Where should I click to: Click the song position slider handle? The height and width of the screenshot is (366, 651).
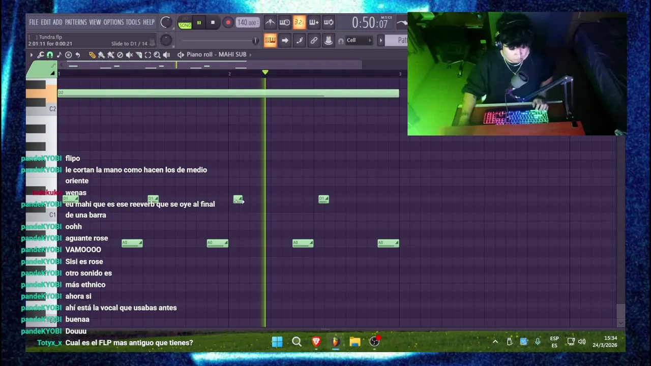point(255,41)
